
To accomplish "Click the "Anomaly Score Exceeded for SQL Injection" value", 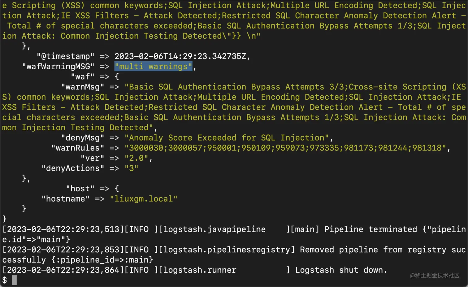I will [227, 138].
